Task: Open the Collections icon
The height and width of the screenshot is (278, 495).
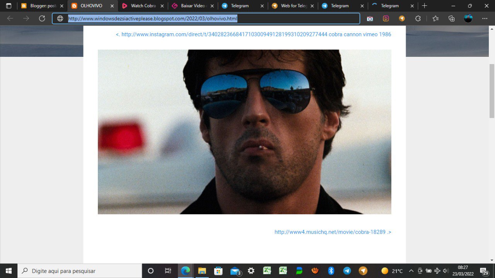Action: (x=452, y=19)
